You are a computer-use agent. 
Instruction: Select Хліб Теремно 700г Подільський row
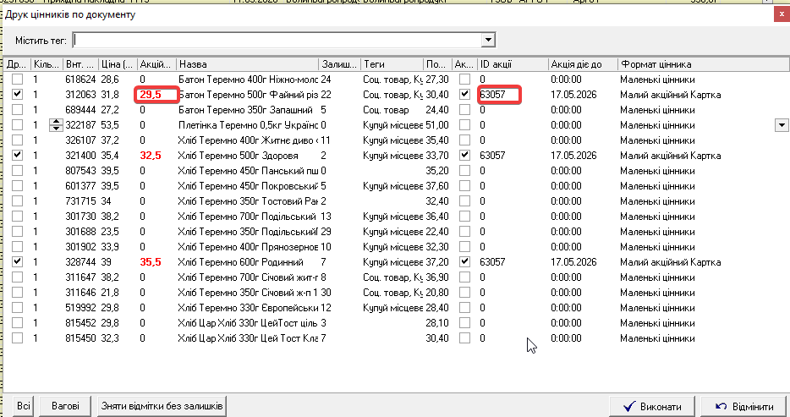[x=247, y=216]
